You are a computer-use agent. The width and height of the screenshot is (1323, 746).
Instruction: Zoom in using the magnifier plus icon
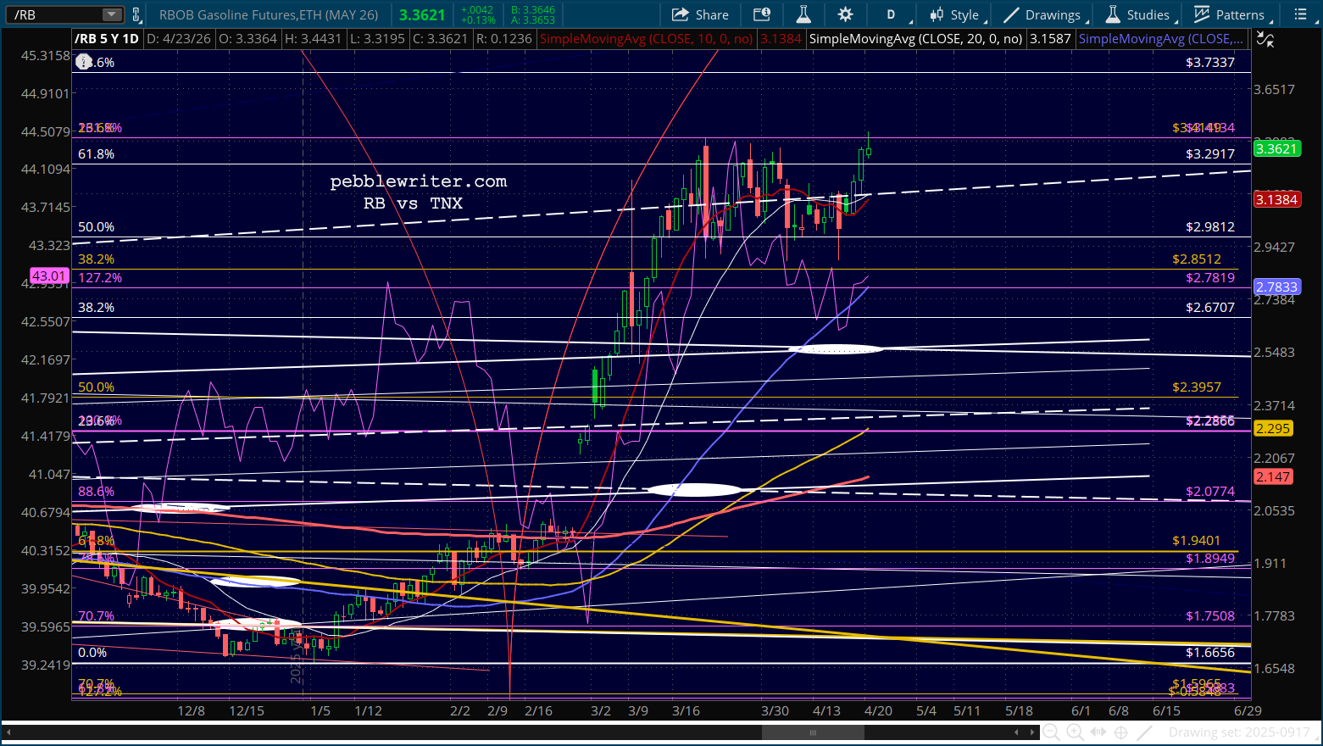pos(1074,732)
